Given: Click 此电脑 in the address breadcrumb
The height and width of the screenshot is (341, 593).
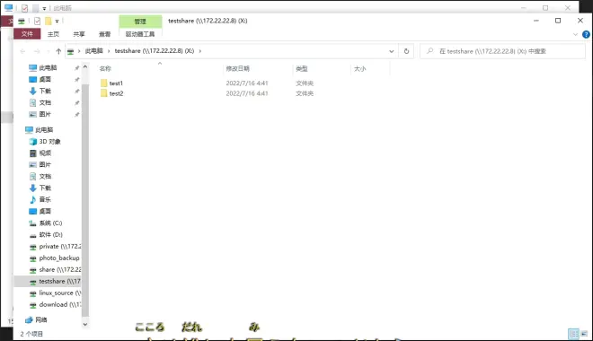Looking at the screenshot, I should (93, 51).
